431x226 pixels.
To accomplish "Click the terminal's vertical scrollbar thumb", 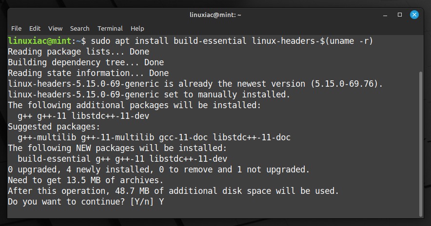I will pos(421,144).
